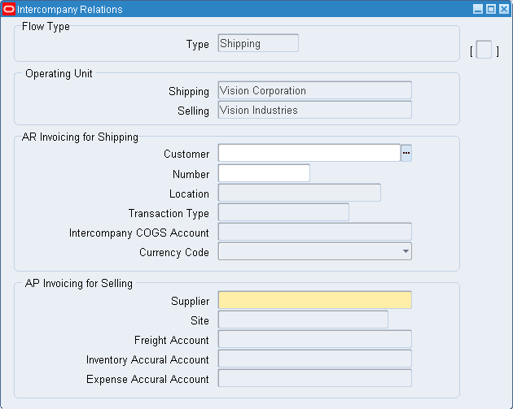The width and height of the screenshot is (513, 409).
Task: Click into the Customer field
Action: (x=309, y=153)
